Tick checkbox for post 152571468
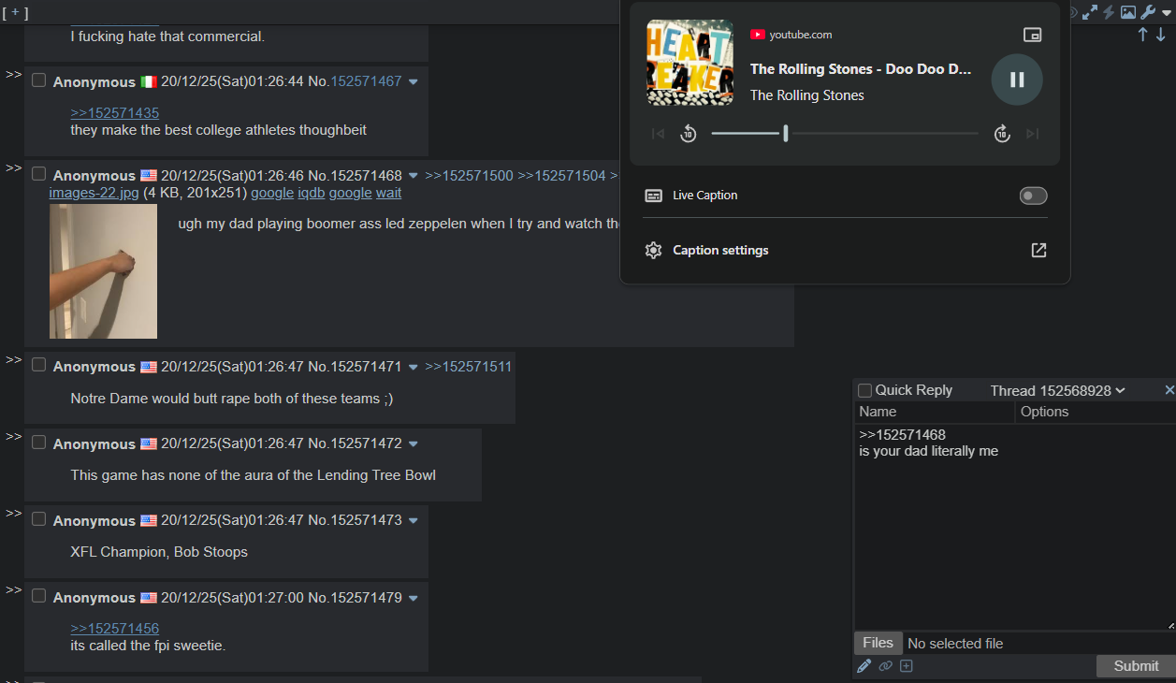Image resolution: width=1176 pixels, height=683 pixels. [x=38, y=174]
